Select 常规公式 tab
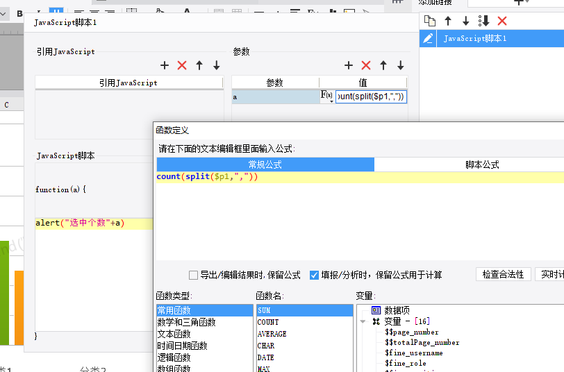564x372 pixels. 265,164
